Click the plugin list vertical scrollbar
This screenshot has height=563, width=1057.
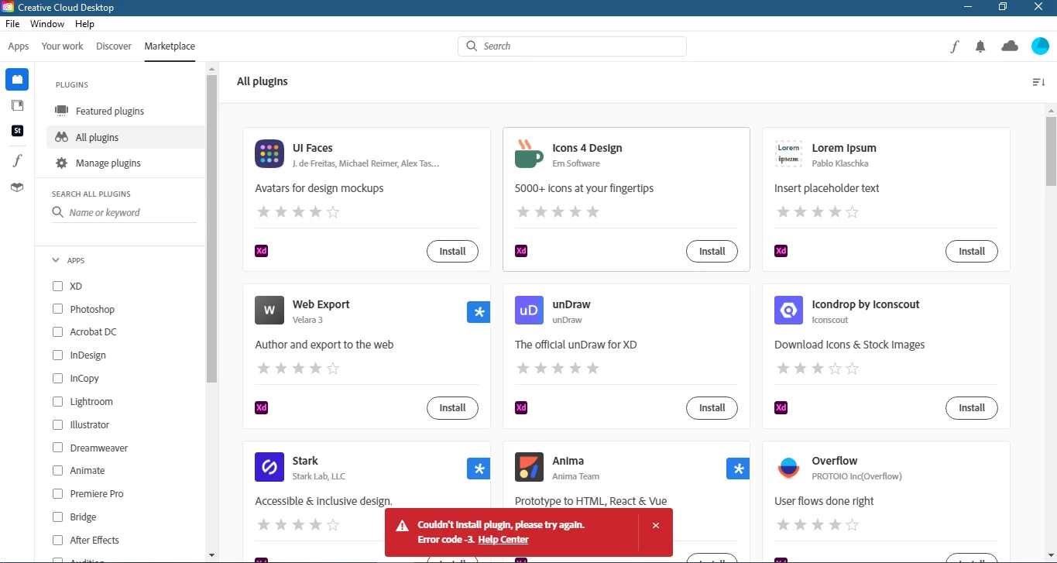(x=1051, y=151)
